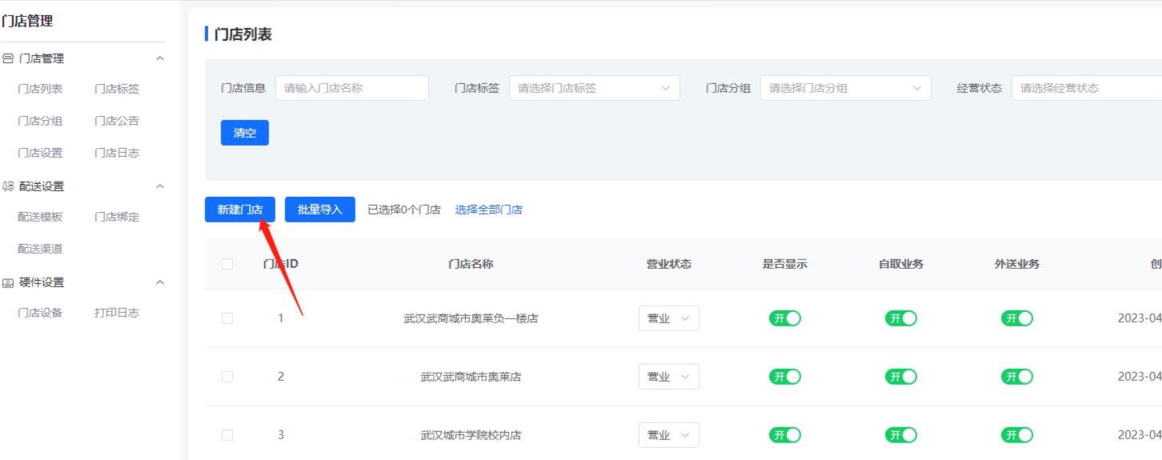Open 门店列表 in the sidebar
Viewport: 1162px width, 460px height.
(40, 89)
